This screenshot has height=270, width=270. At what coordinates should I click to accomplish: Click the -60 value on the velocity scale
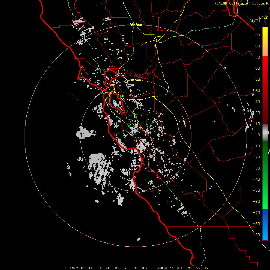[x=256, y=202]
